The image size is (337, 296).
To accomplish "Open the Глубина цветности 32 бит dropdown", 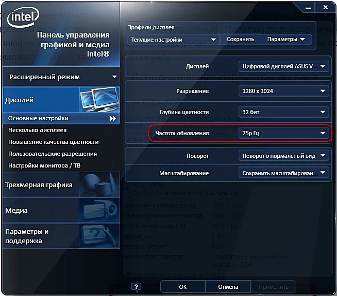I will click(x=283, y=112).
